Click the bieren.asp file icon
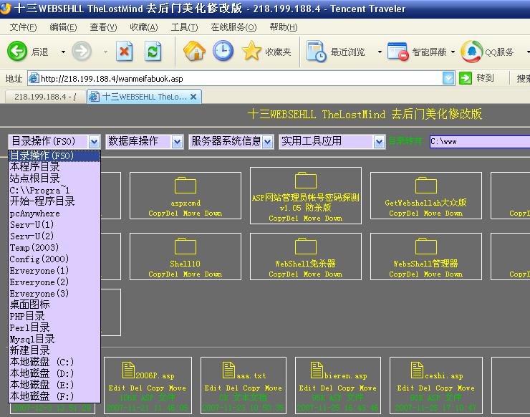The width and height of the screenshot is (530, 417). (317, 370)
